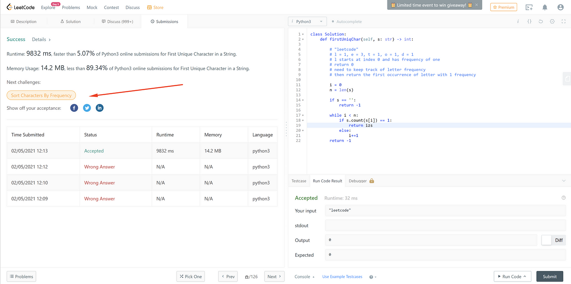Open the Store link

[155, 7]
